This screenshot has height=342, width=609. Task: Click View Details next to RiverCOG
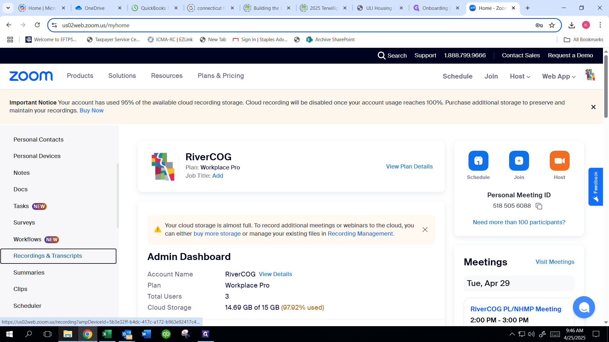click(x=275, y=274)
